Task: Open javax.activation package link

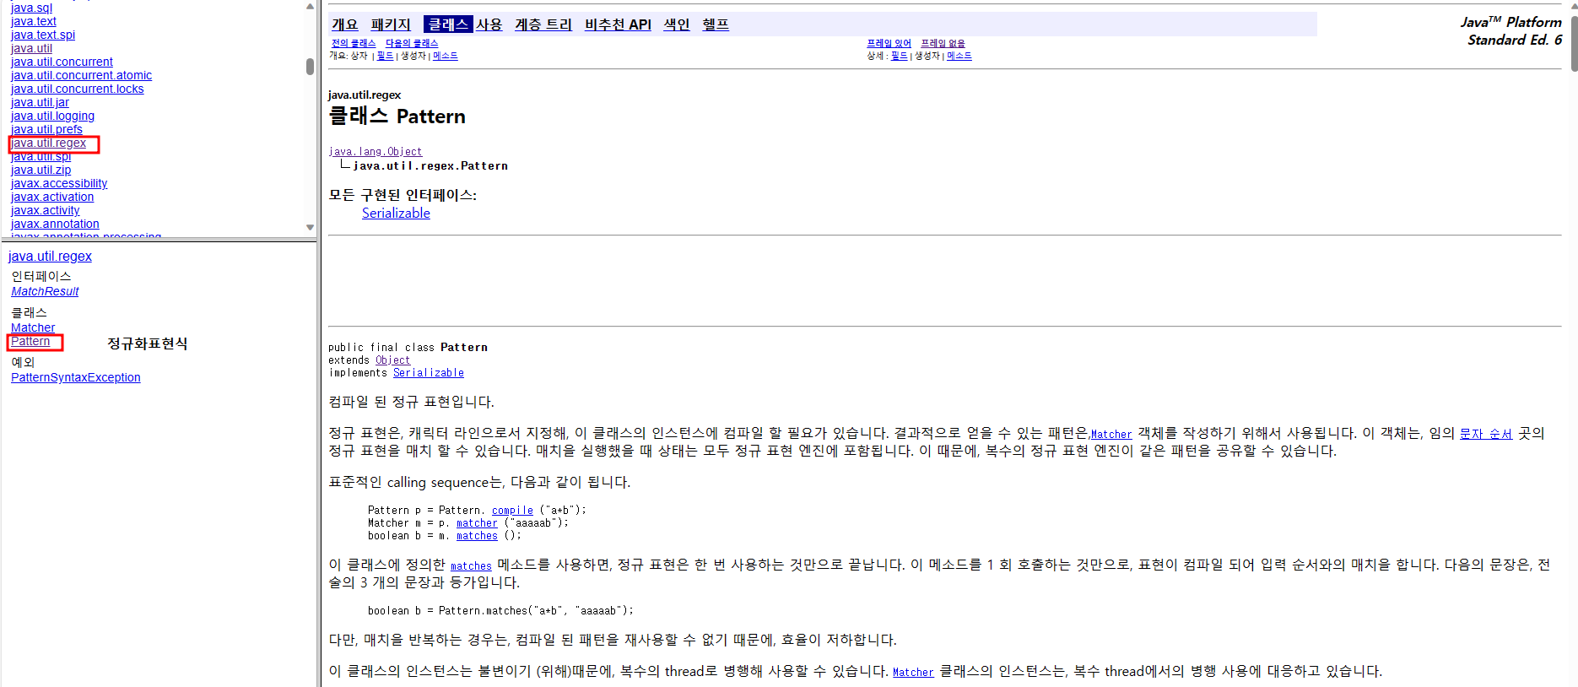Action: tap(52, 197)
